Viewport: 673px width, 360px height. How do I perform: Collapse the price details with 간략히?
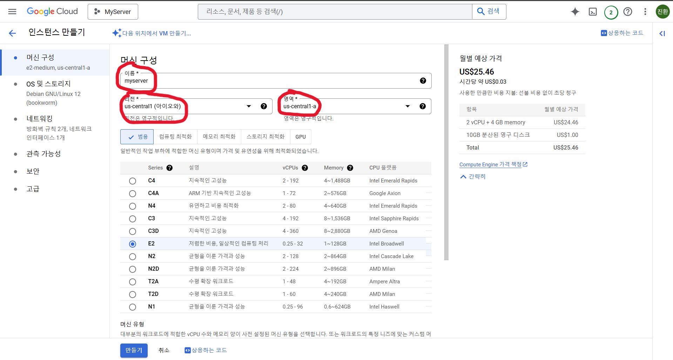pyautogui.click(x=473, y=177)
